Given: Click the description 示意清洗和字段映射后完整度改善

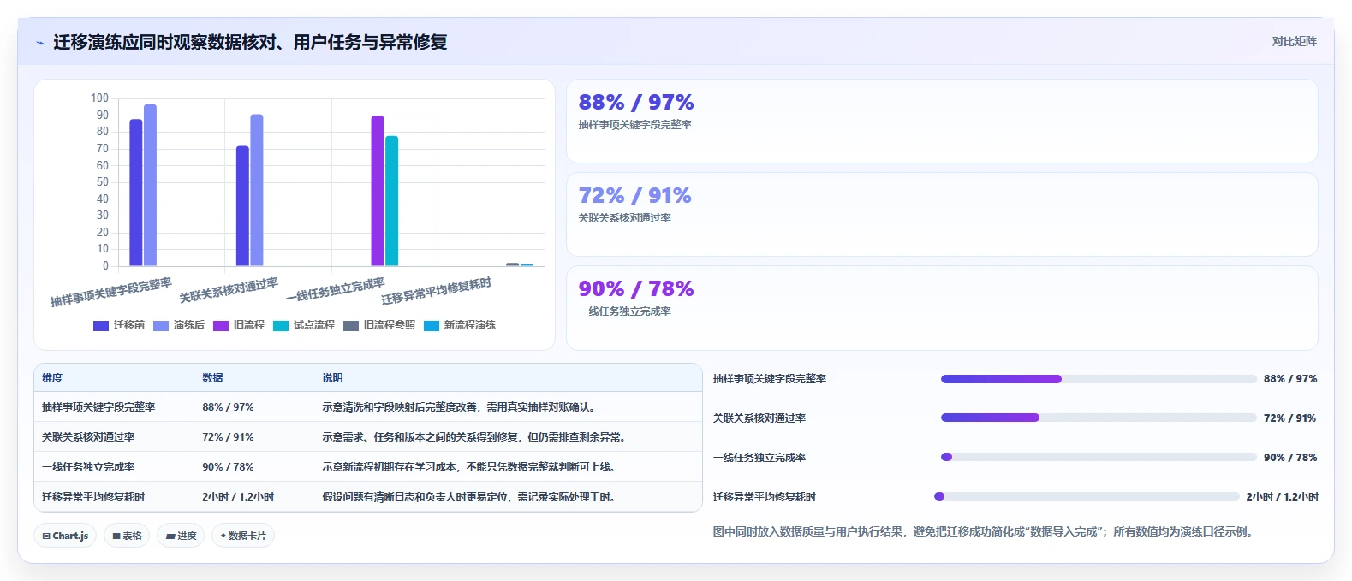Looking at the screenshot, I should 458,407.
